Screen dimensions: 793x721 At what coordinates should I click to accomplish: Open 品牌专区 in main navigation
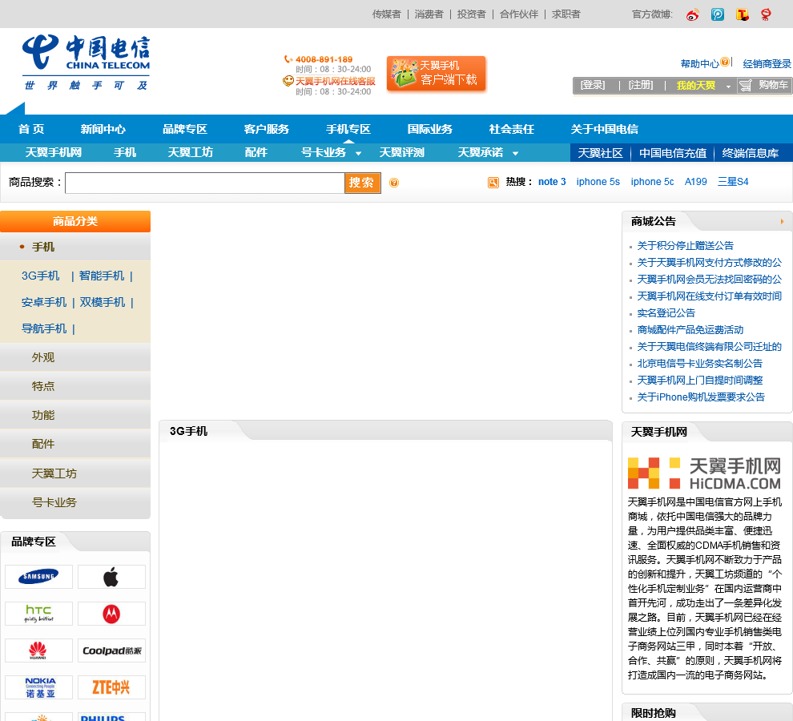point(185,129)
